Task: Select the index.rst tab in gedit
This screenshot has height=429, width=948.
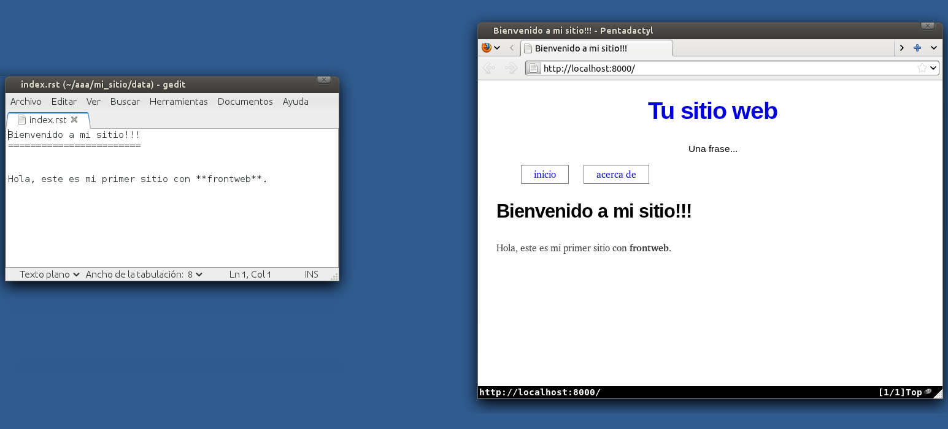Action: 48,120
